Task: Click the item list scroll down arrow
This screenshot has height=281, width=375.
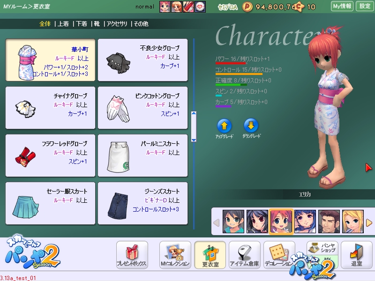Action: click(x=194, y=140)
